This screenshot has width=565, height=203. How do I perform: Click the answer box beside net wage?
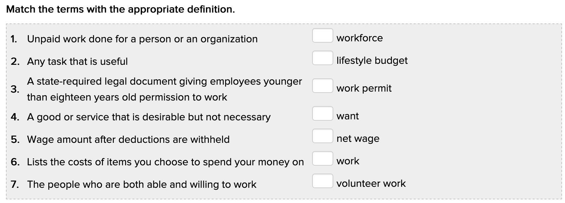coord(322,136)
